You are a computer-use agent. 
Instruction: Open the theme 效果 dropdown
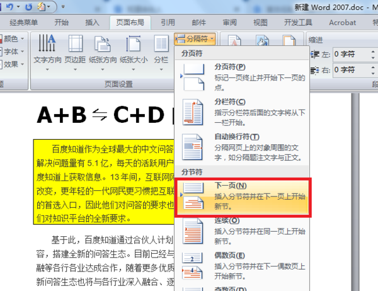coord(13,64)
